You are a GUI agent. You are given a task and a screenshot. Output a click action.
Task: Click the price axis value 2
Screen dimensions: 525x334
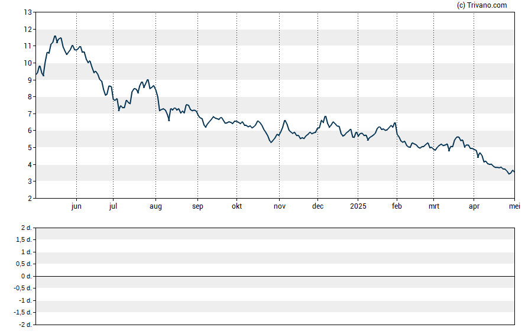tap(30, 199)
